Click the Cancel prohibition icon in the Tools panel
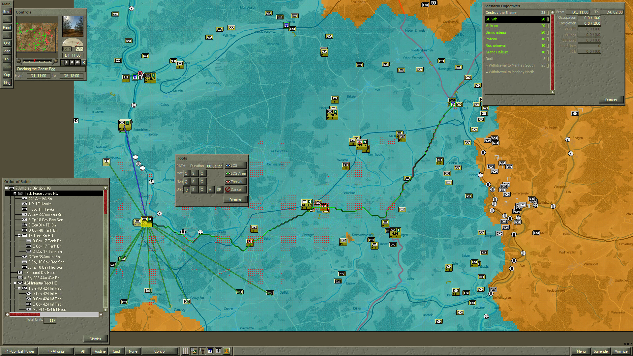 point(227,189)
